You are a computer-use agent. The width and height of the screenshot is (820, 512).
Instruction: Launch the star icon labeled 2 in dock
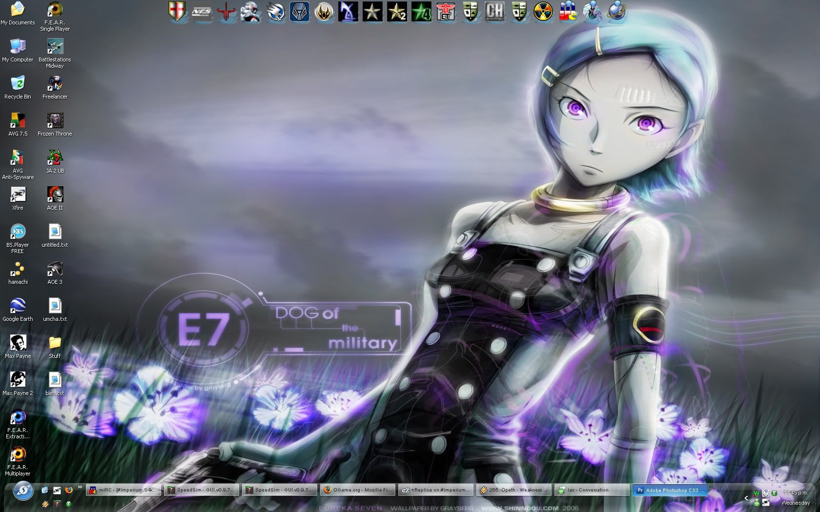coord(397,11)
